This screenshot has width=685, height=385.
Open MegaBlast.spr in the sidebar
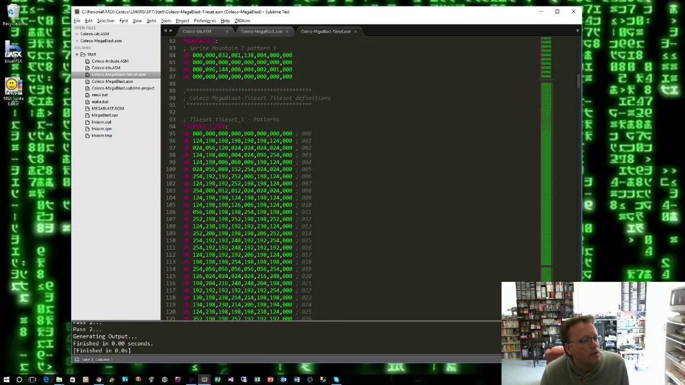click(105, 115)
